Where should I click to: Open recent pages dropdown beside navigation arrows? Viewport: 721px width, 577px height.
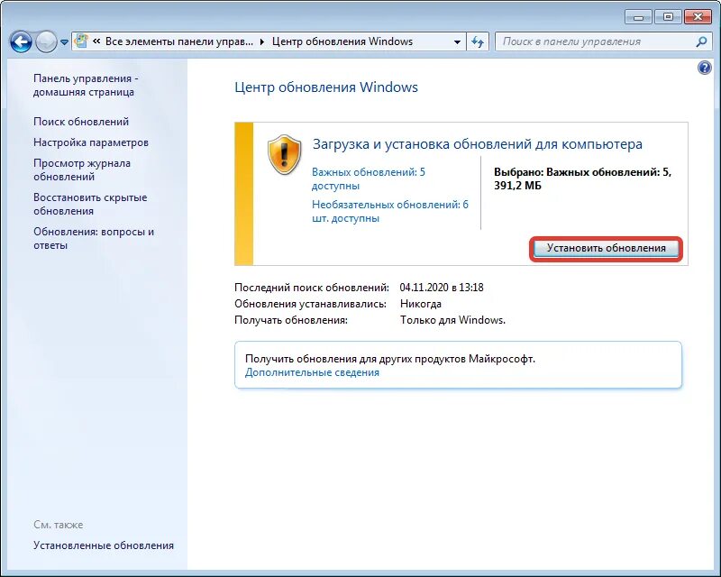pos(64,42)
